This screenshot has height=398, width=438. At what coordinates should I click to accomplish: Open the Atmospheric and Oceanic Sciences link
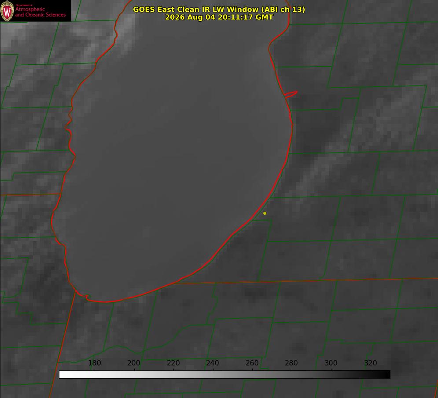click(40, 12)
